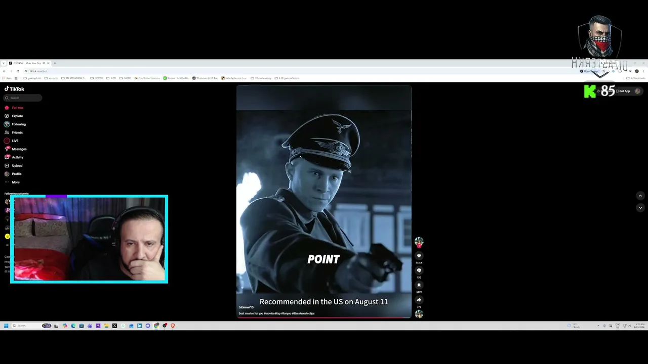Go back with the browser back arrow
648x364 pixels.
tap(4, 71)
